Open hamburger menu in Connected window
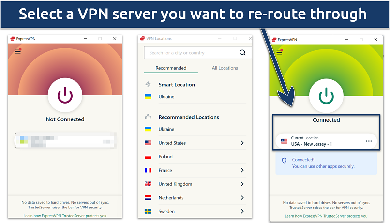This screenshot has height=223, width=390. click(279, 52)
